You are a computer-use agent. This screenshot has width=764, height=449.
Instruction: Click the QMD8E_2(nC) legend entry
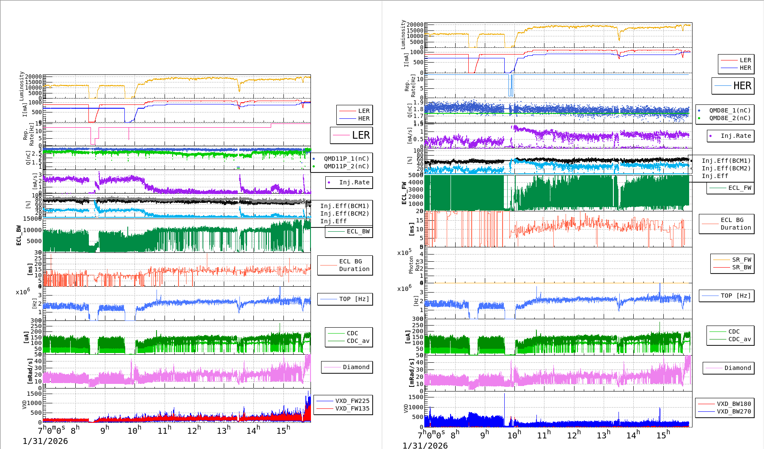pos(729,118)
